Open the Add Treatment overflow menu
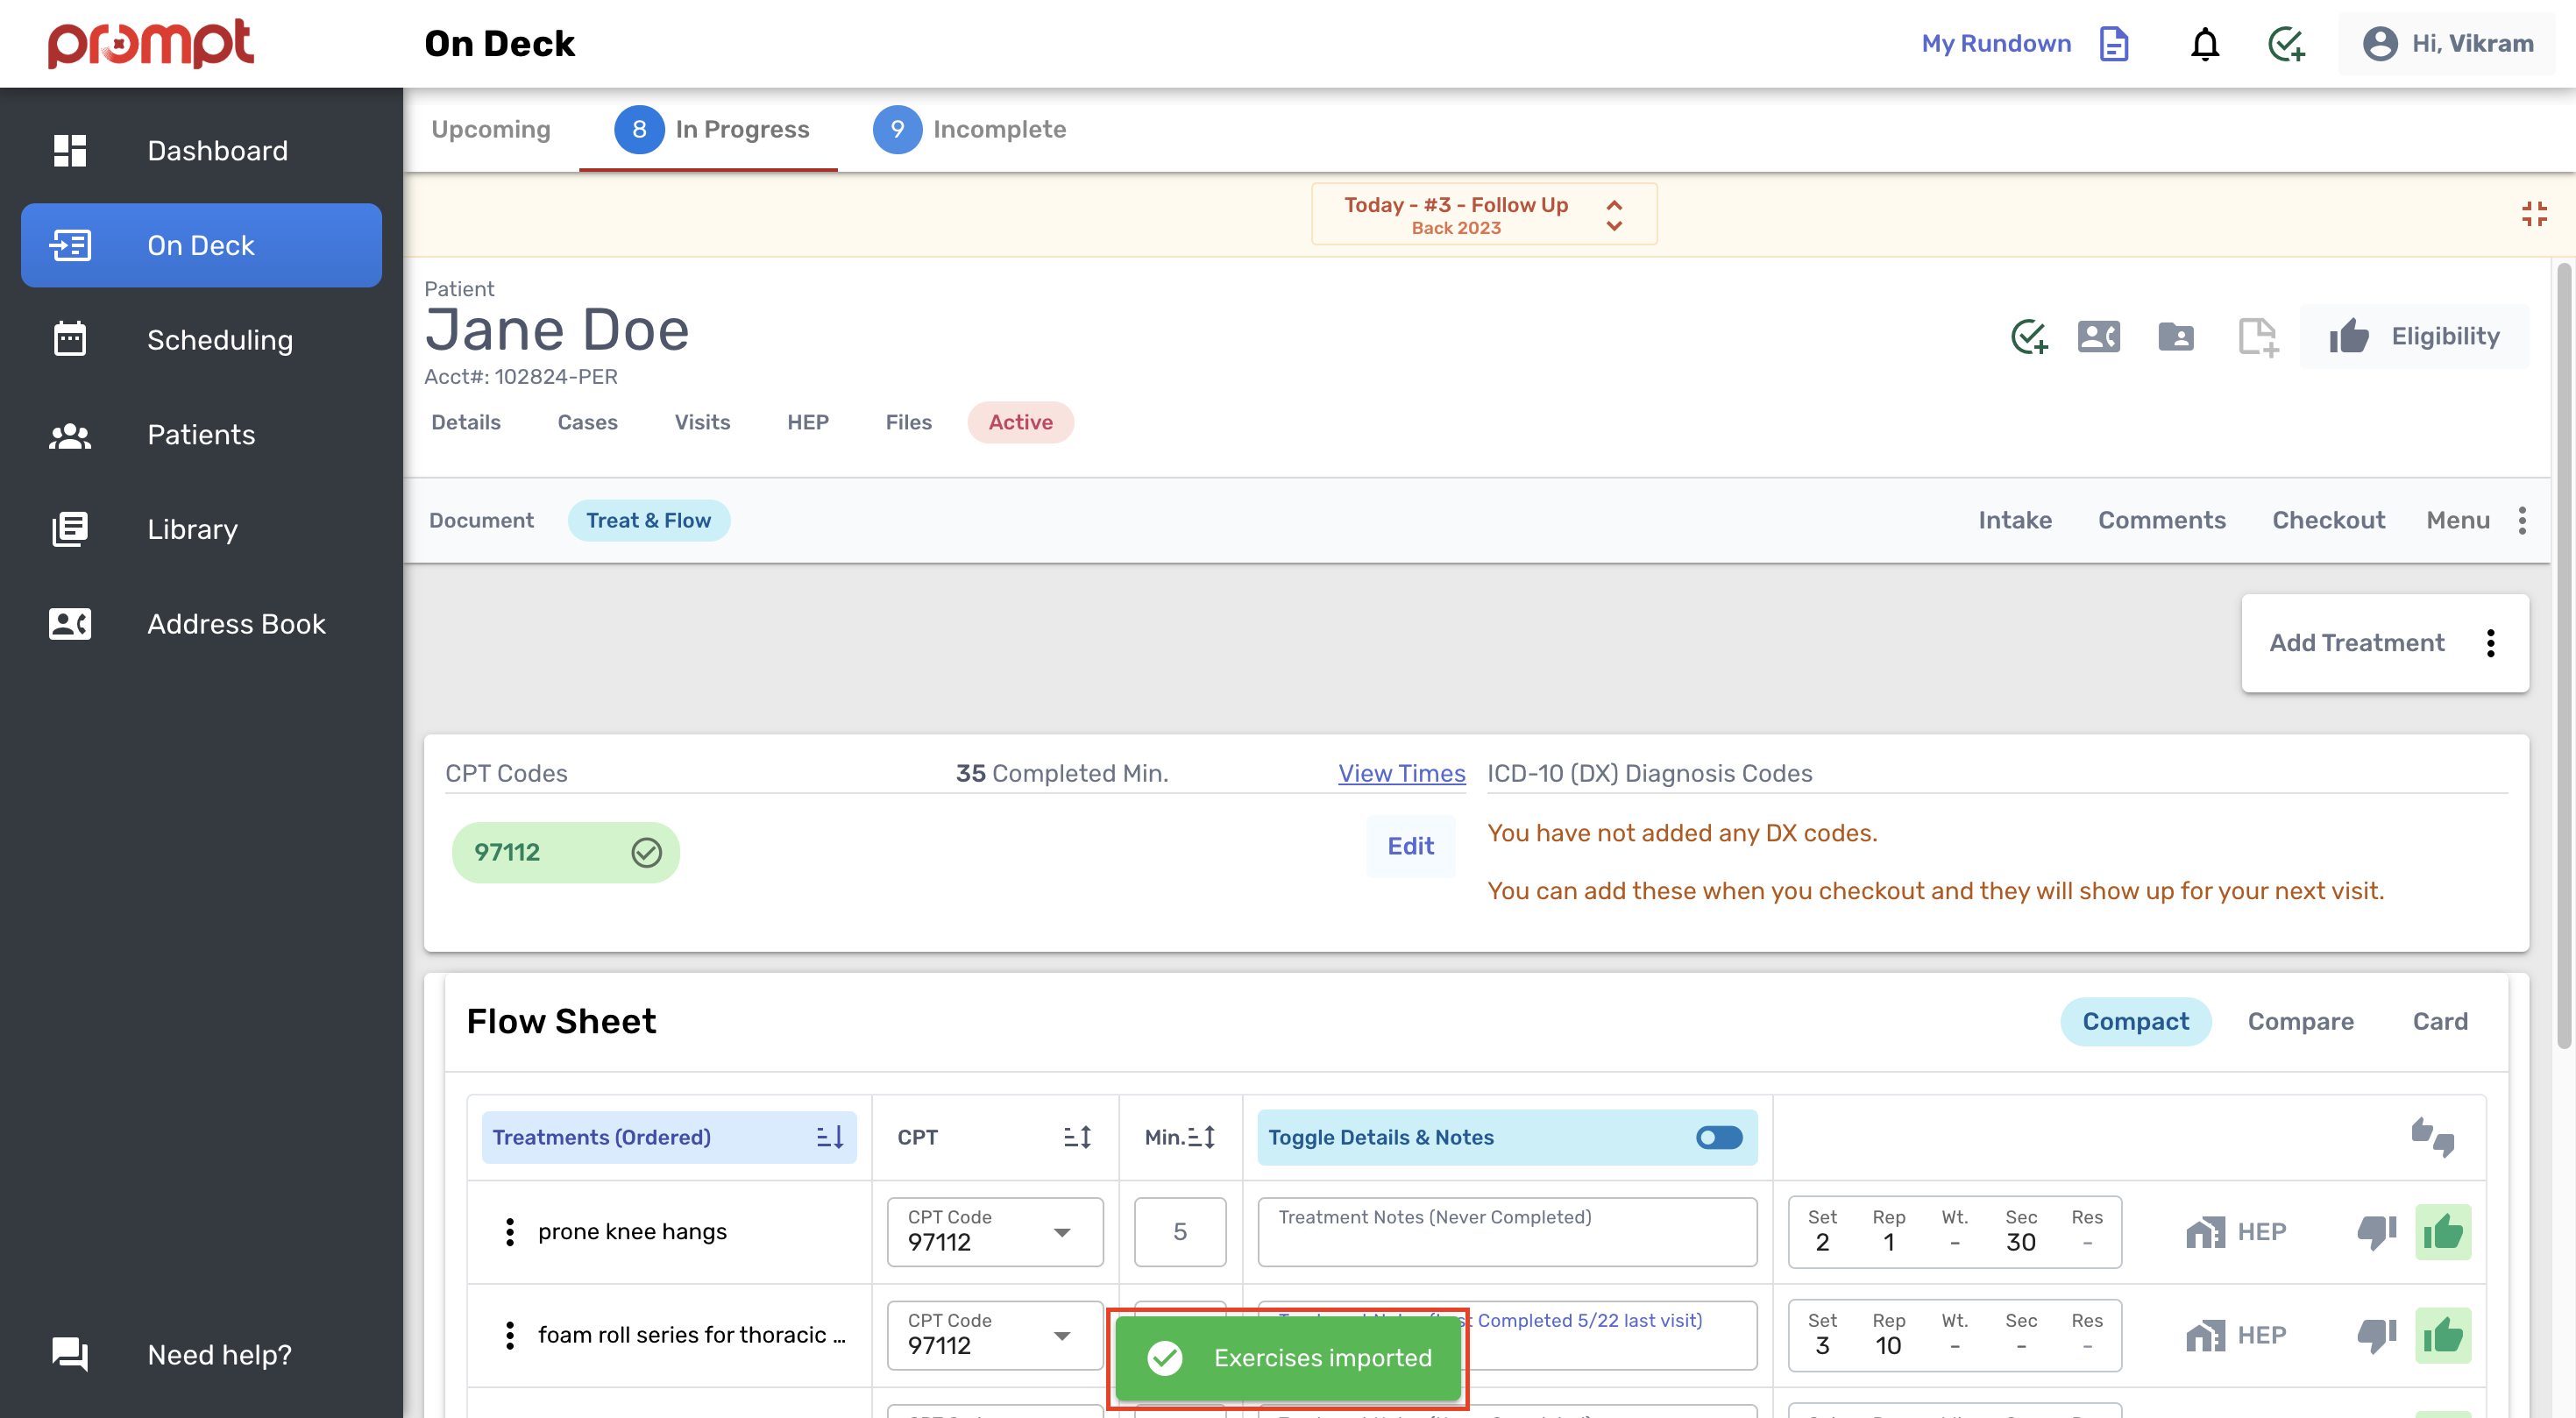The height and width of the screenshot is (1418, 2576). click(x=2490, y=643)
